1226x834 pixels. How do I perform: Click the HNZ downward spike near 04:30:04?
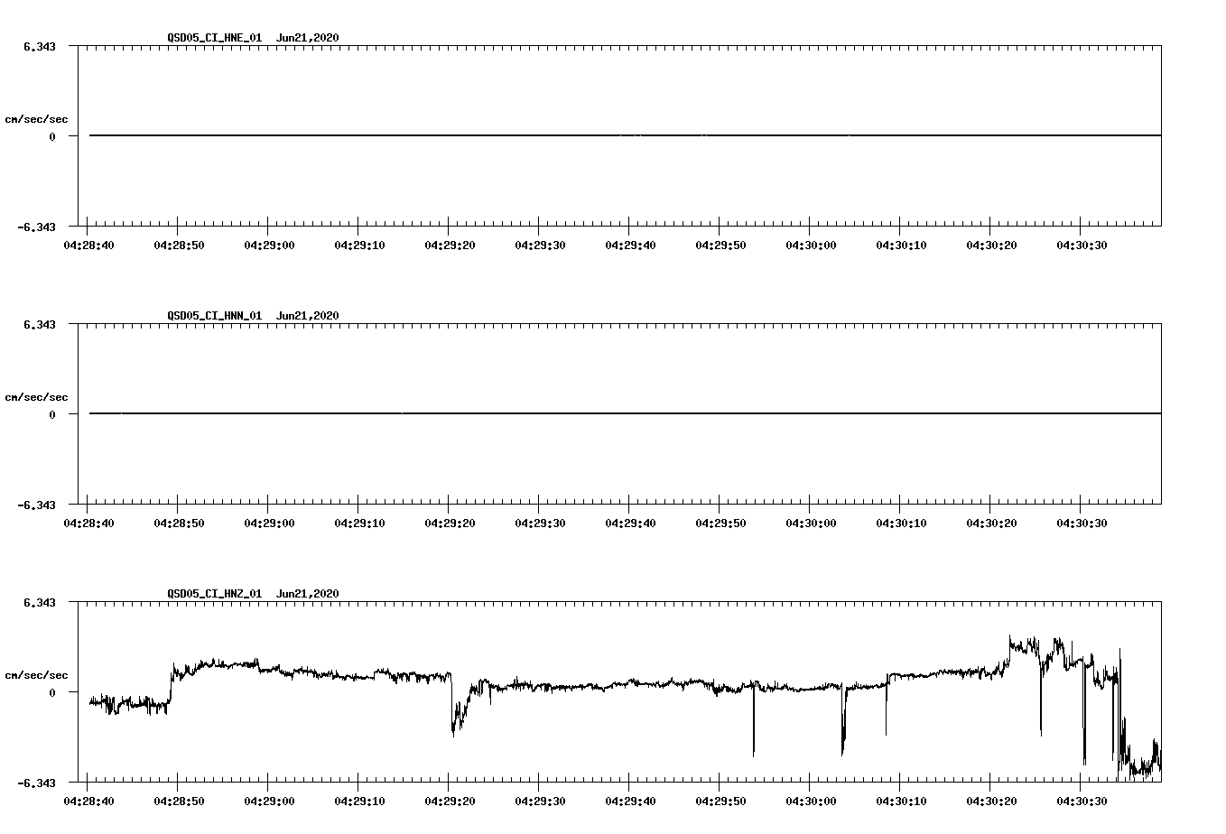click(x=843, y=722)
